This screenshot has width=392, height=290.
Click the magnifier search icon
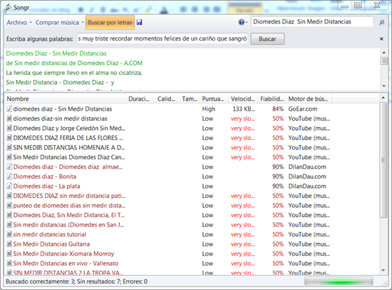click(381, 22)
